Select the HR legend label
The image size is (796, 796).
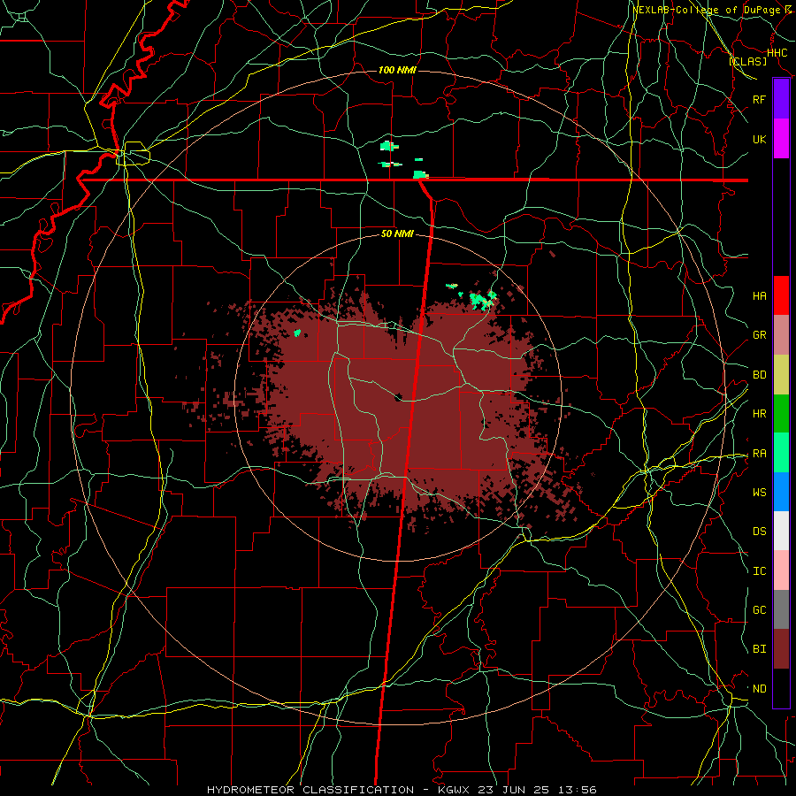coord(759,414)
